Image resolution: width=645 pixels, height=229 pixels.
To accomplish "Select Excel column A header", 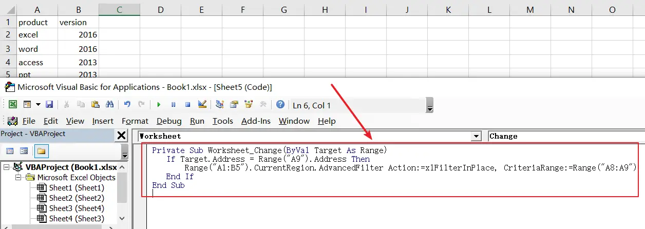I will pos(37,9).
